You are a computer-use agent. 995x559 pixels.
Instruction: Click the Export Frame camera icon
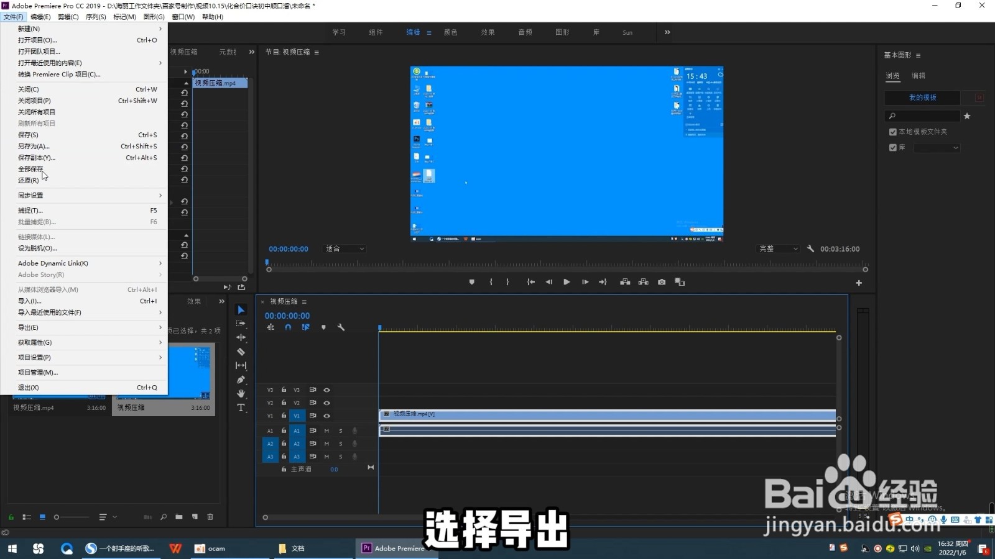[662, 282]
